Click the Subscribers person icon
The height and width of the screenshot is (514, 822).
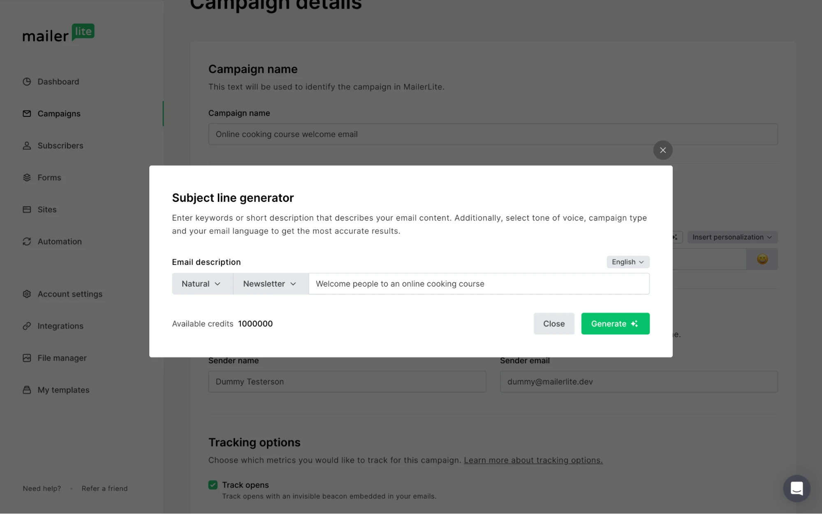click(27, 146)
